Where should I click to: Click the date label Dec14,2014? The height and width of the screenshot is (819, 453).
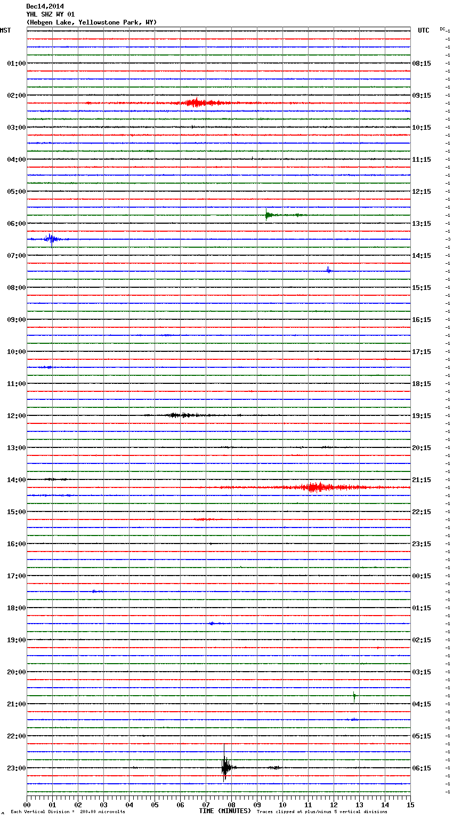click(x=45, y=6)
